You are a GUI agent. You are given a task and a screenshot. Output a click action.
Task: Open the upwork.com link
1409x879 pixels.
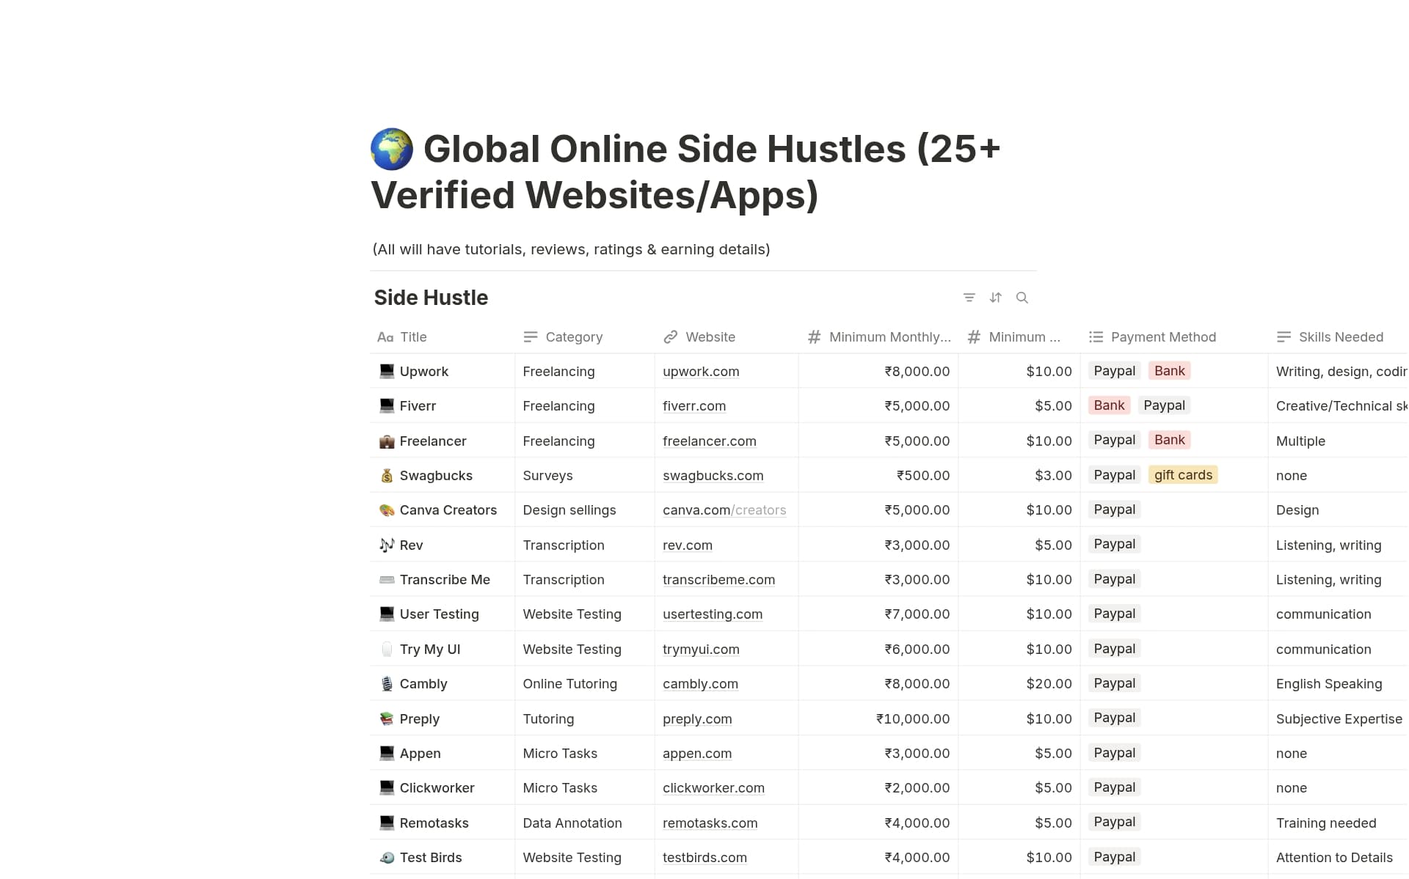[701, 372]
